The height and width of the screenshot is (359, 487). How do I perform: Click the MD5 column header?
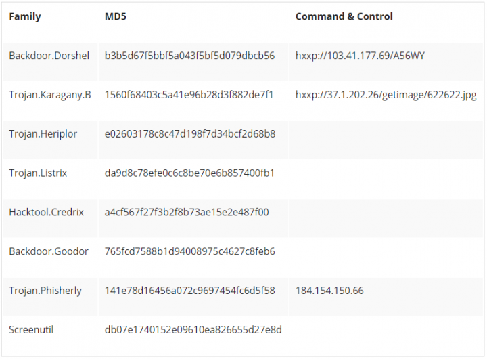tap(116, 16)
